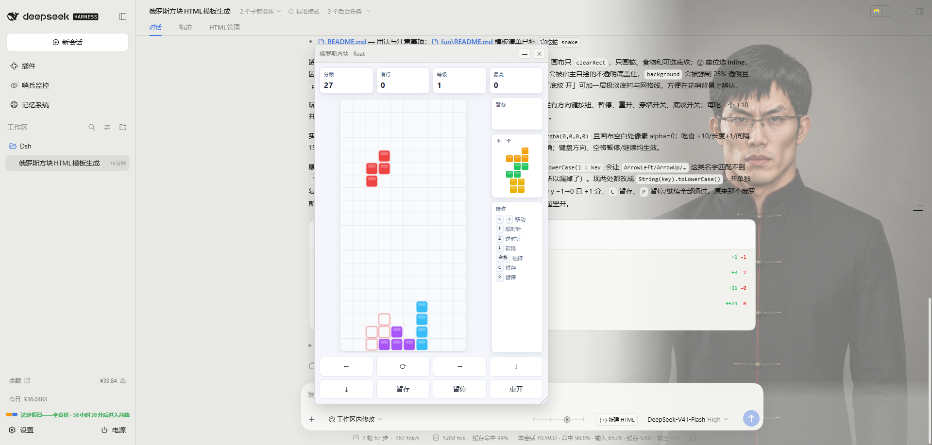Click the 等级 level card
Image resolution: width=932 pixels, height=445 pixels.
click(x=460, y=80)
